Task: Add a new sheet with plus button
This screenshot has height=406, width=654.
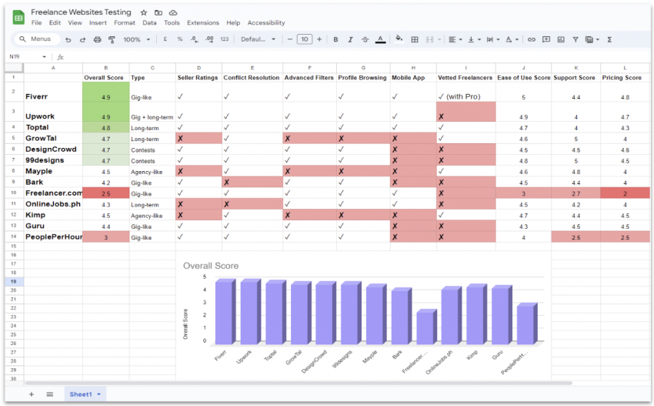Action: (32, 394)
